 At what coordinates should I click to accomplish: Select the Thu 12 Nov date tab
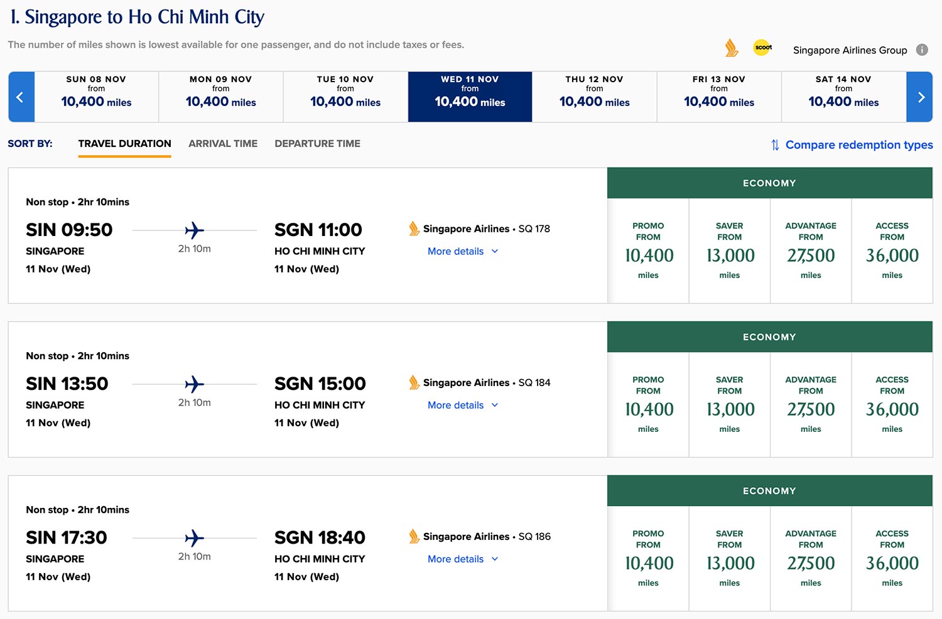pos(594,97)
